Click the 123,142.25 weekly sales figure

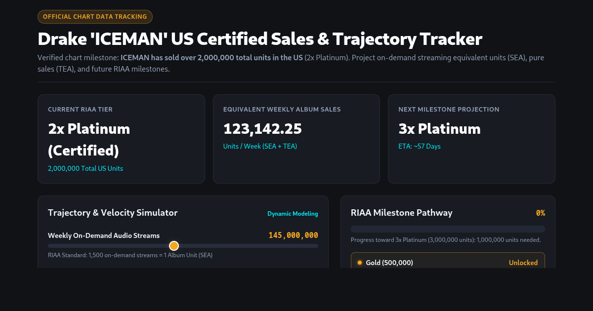[262, 129]
